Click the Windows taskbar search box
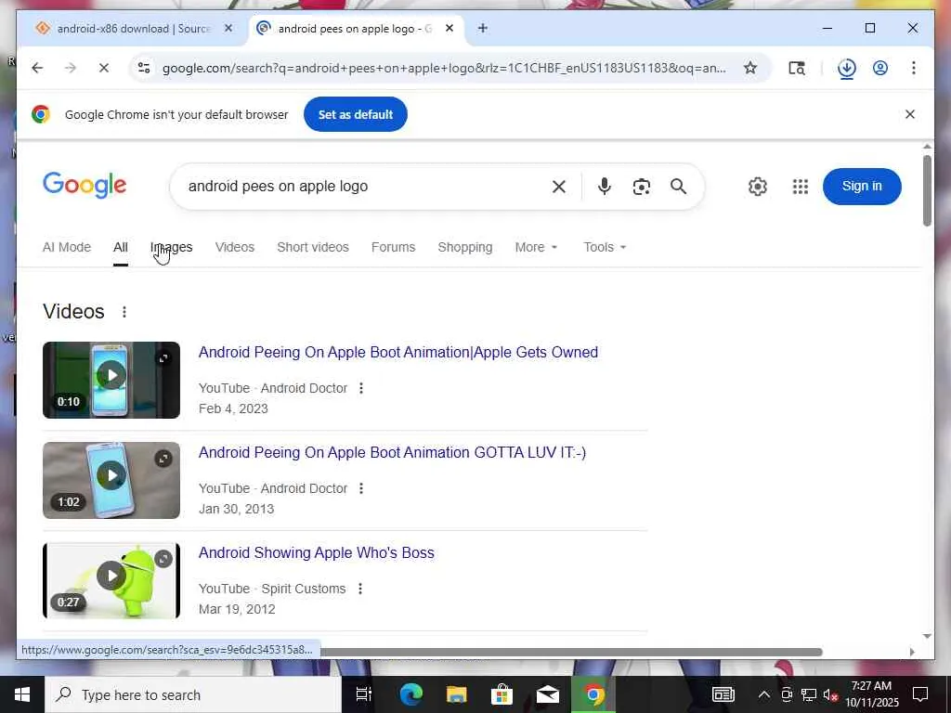Screen dimensions: 951x713 point(193,694)
